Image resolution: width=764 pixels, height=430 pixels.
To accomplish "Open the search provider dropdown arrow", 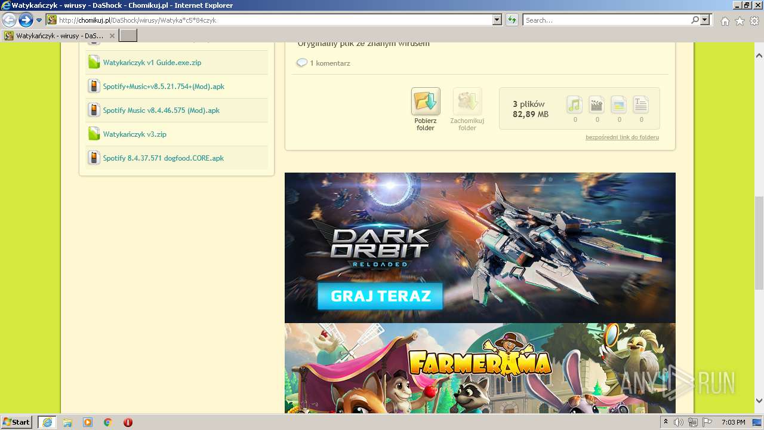I will [x=705, y=20].
